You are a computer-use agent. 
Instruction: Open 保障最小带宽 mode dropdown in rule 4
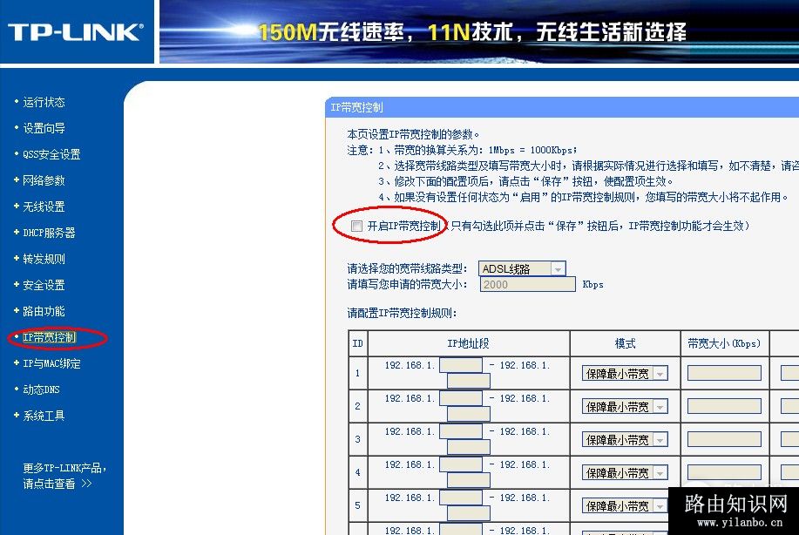pyautogui.click(x=625, y=473)
